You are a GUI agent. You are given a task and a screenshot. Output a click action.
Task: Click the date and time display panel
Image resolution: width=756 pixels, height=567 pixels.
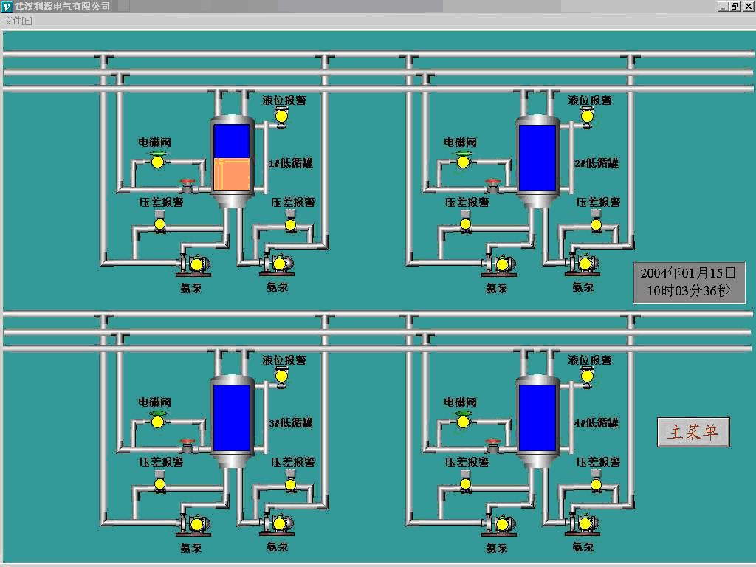(689, 282)
